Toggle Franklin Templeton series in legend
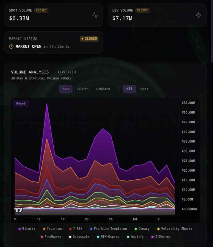Screen dimensions: 213x247 click(x=109, y=228)
